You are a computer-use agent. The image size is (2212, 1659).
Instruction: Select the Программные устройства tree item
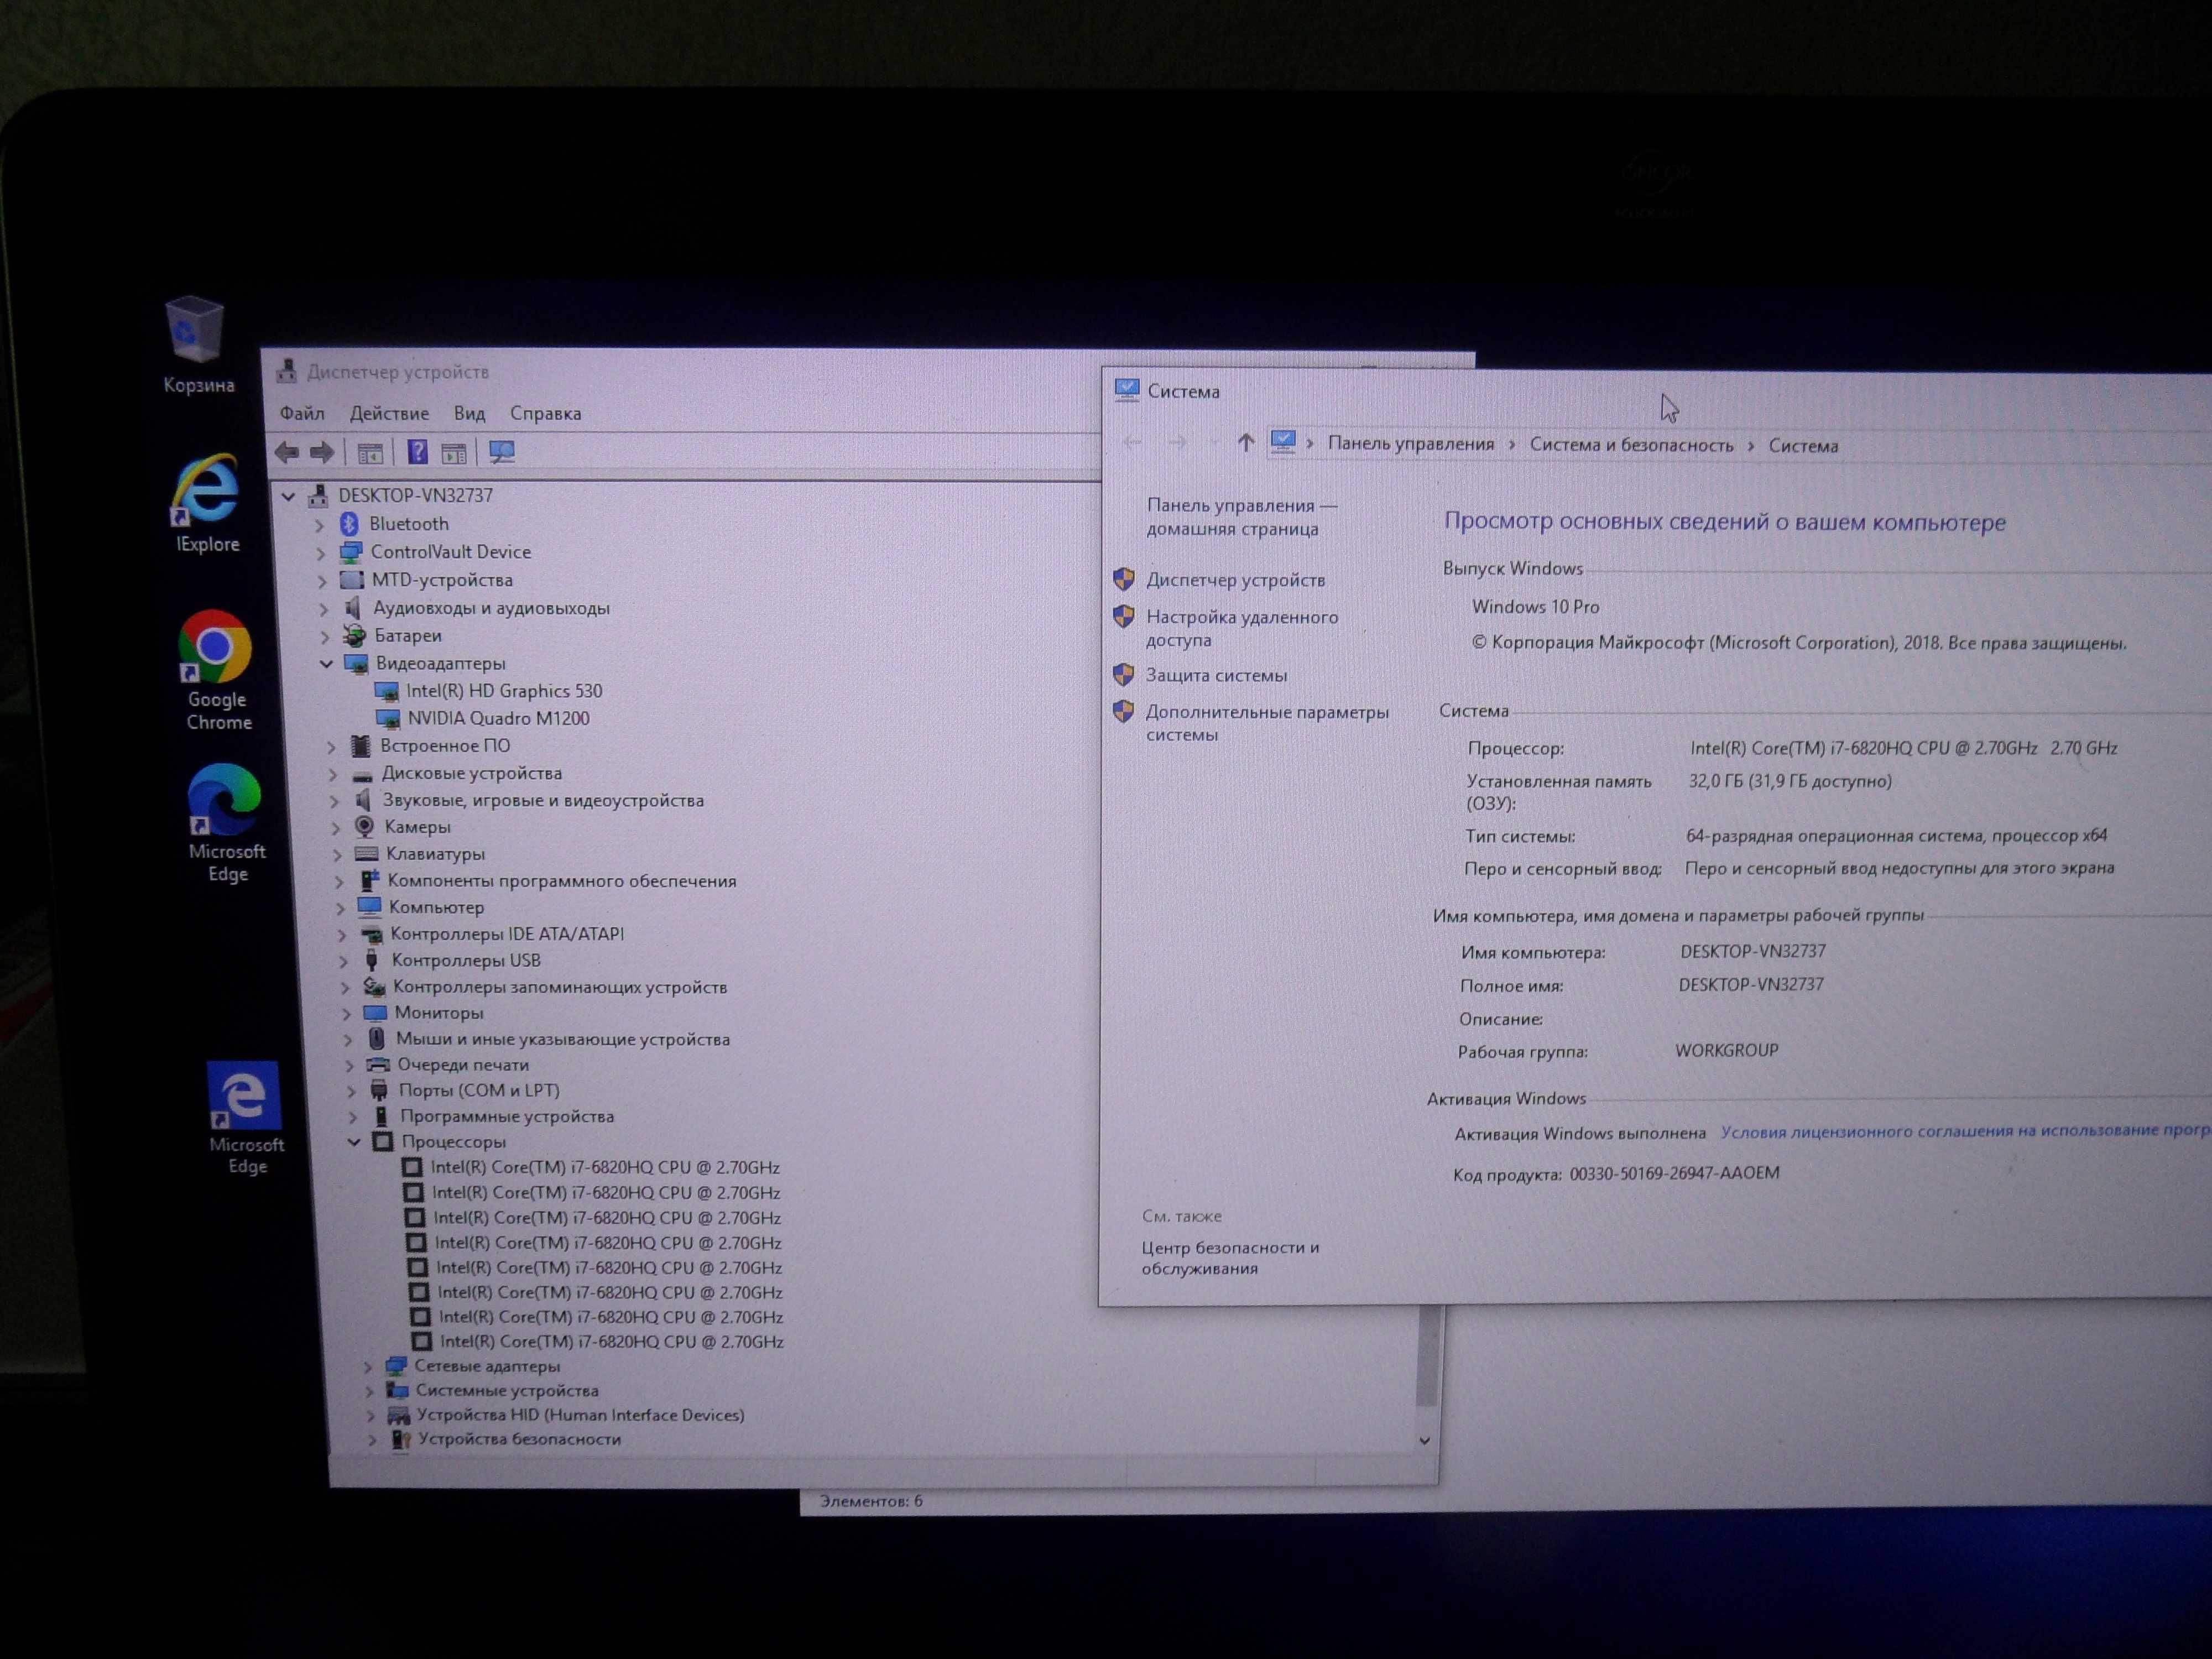[506, 1116]
